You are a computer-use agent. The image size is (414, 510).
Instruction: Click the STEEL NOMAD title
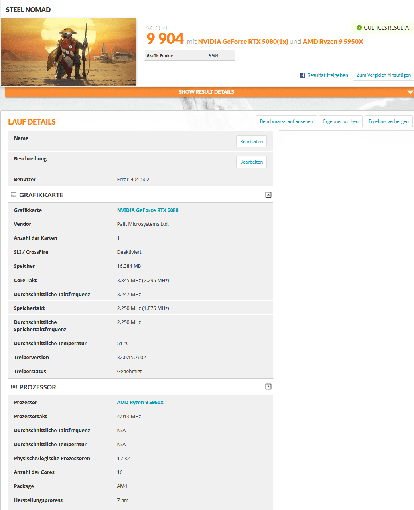tap(28, 10)
